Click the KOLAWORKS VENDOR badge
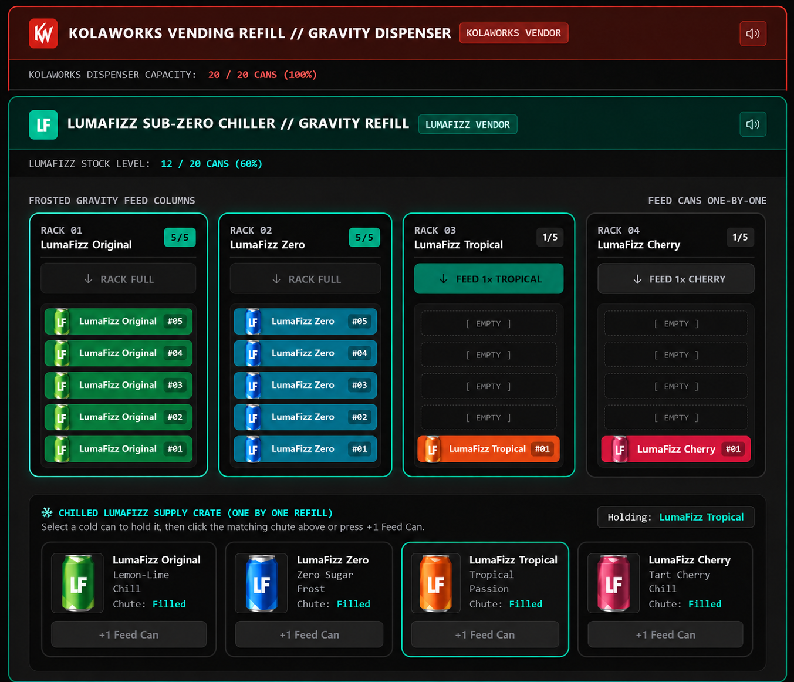The image size is (794, 682). click(513, 33)
